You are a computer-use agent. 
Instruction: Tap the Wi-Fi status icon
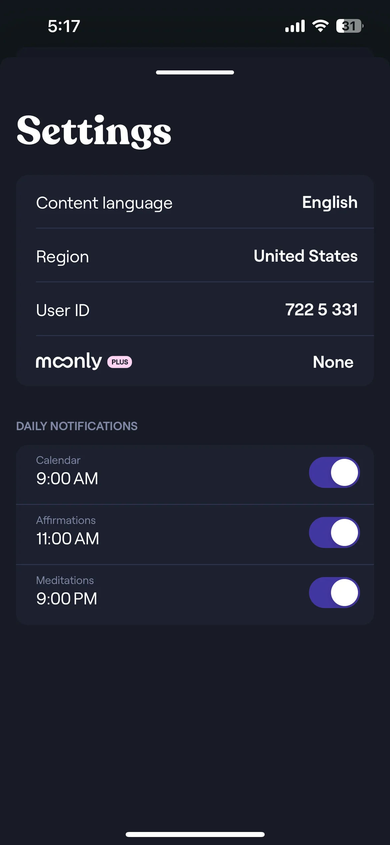pos(320,26)
